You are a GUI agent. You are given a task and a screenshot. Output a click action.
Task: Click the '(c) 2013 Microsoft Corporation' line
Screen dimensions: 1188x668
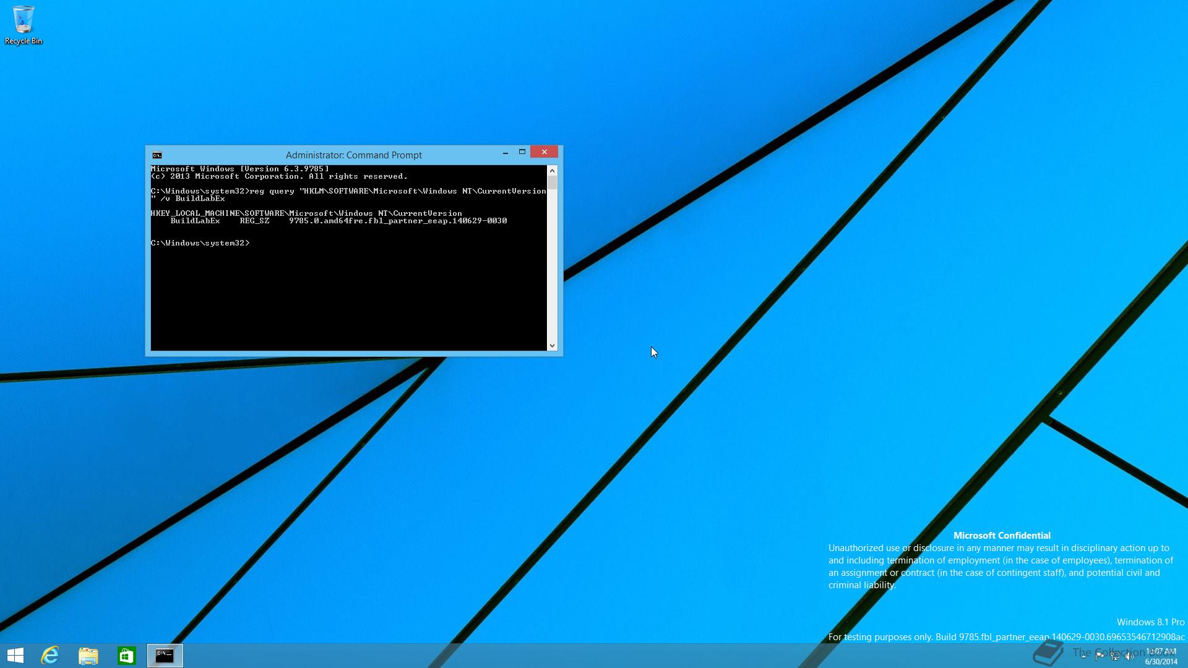[279, 176]
